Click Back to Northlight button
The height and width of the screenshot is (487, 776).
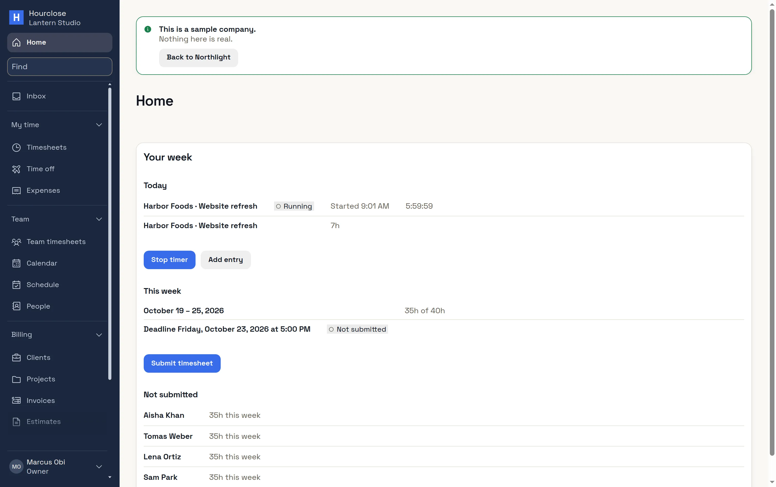point(199,58)
